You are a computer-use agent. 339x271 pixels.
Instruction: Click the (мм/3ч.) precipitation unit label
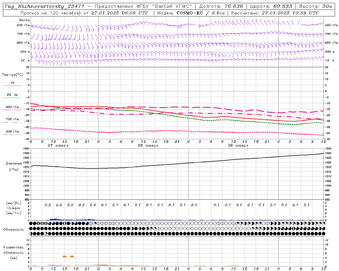tap(14, 203)
